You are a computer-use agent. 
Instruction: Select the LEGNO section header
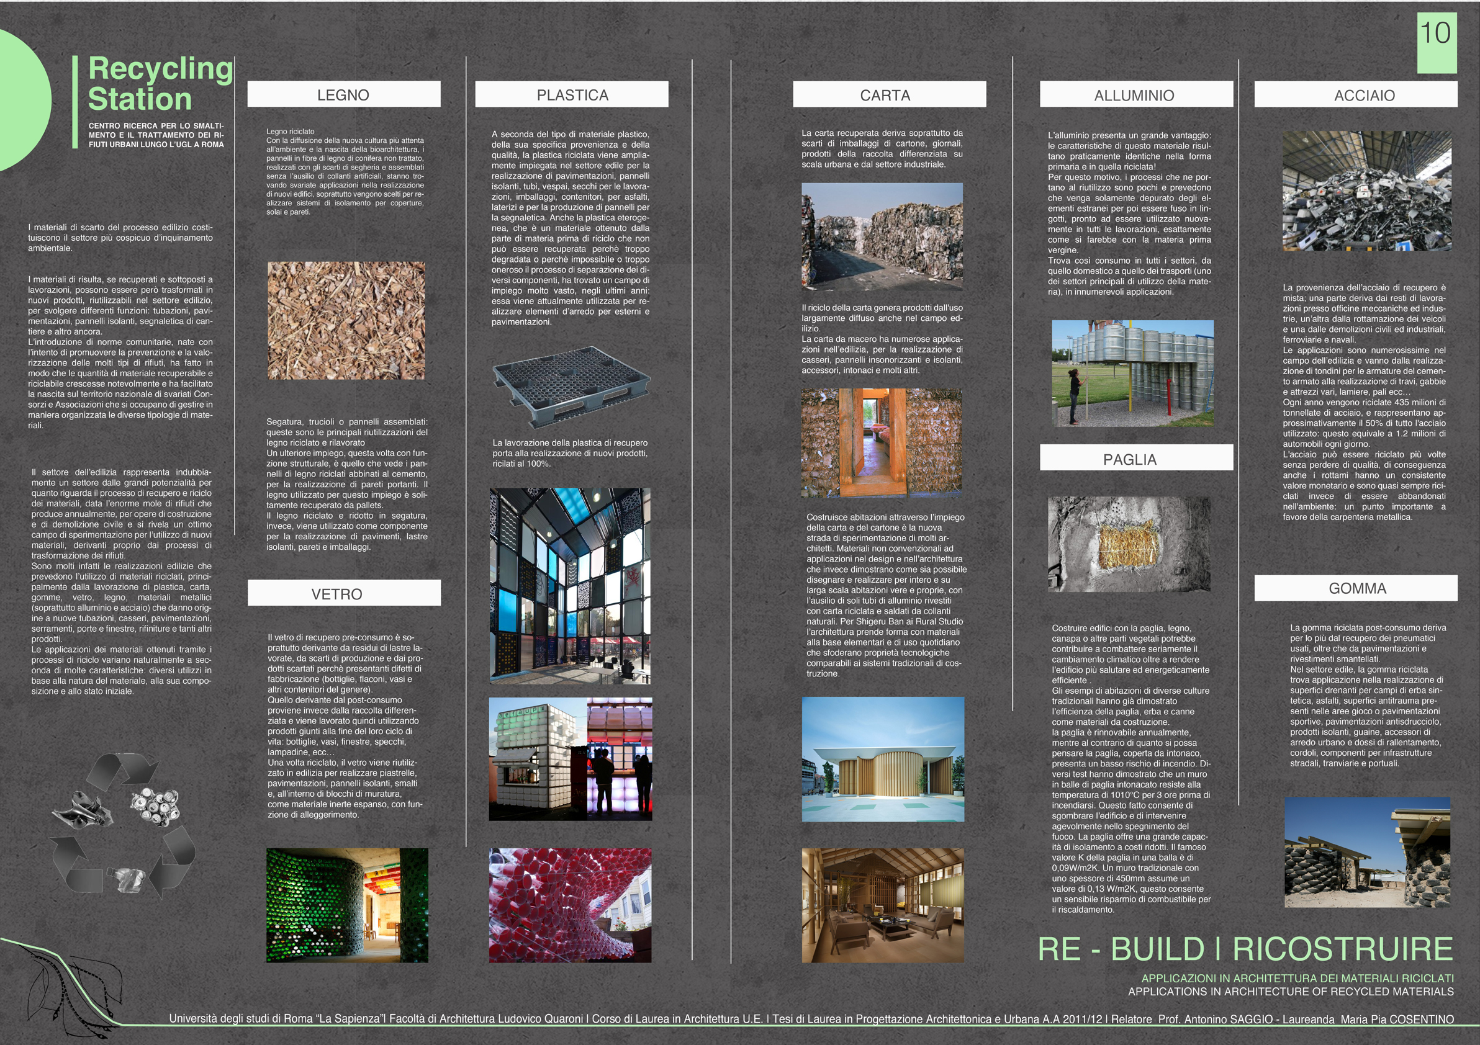tap(343, 95)
